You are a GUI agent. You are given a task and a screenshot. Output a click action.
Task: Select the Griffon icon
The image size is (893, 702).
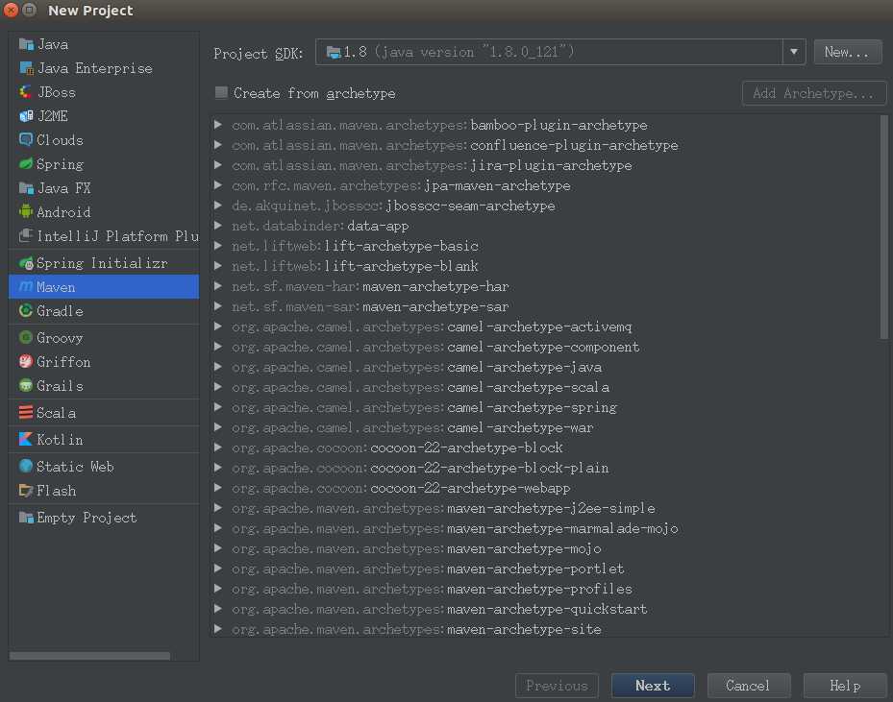tap(26, 362)
